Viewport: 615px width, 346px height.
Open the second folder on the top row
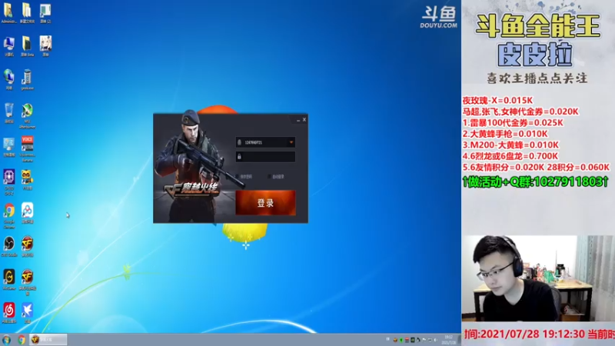tap(27, 12)
